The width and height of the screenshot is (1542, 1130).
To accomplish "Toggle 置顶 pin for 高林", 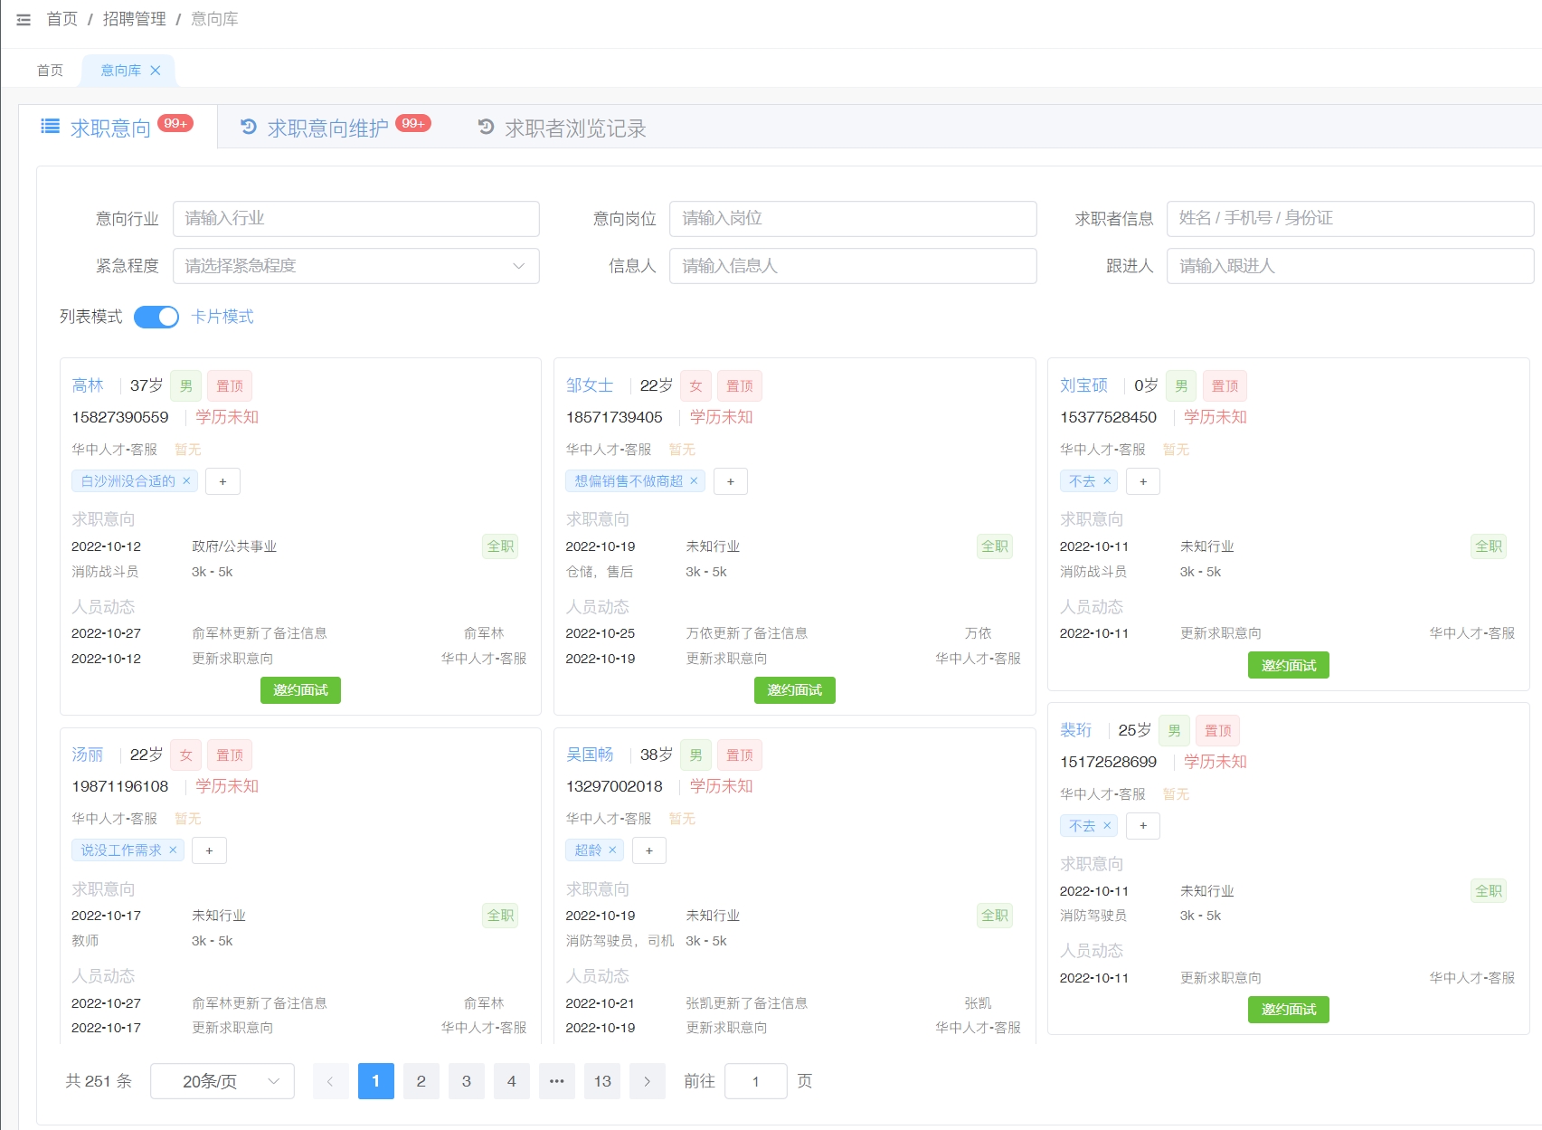I will pyautogui.click(x=230, y=386).
